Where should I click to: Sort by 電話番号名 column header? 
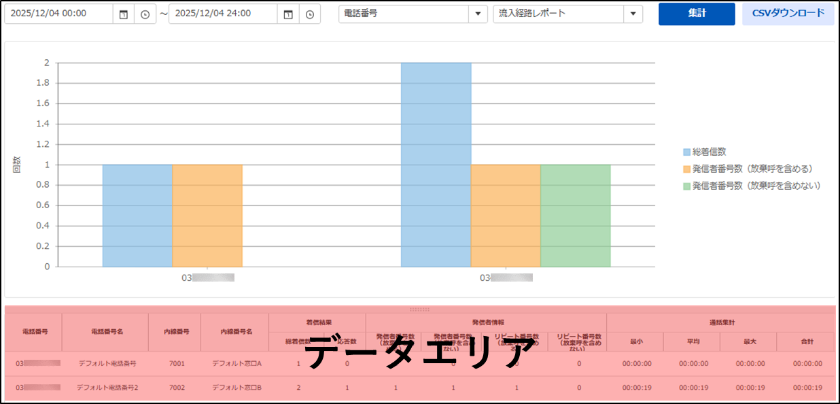coord(105,332)
